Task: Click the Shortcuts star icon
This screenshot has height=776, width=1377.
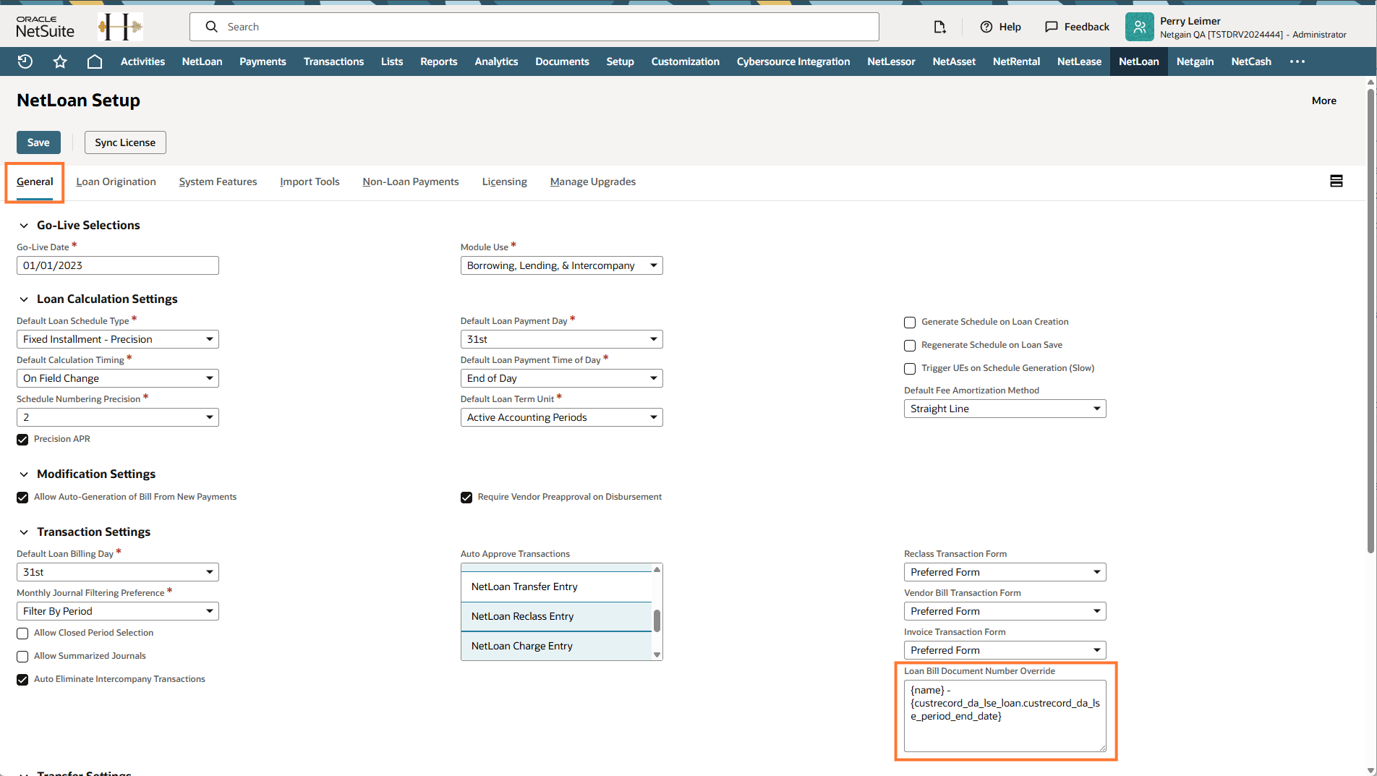Action: click(x=60, y=61)
